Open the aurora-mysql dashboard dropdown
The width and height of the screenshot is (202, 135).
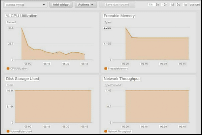click(x=25, y=5)
